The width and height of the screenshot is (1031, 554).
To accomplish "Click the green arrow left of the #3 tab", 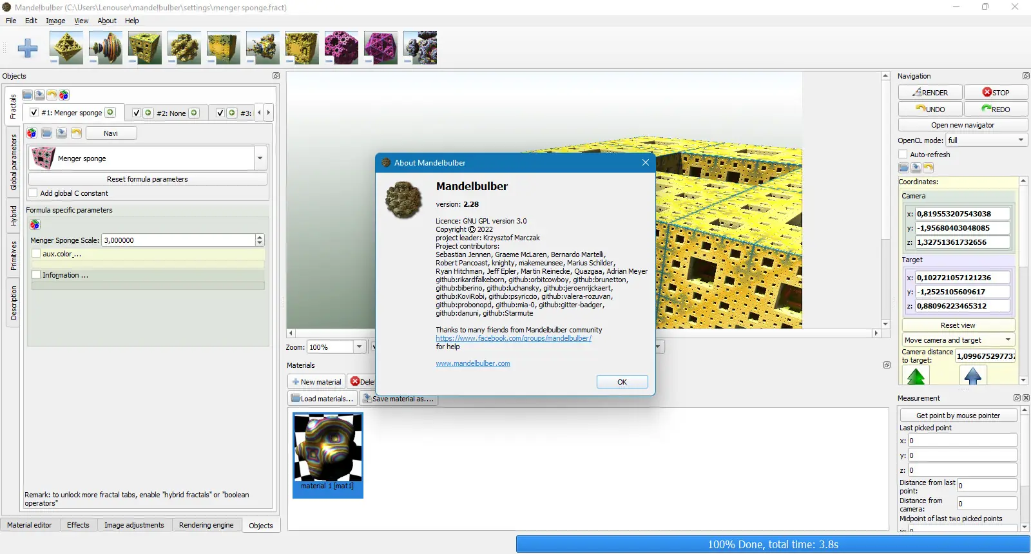I will (232, 113).
